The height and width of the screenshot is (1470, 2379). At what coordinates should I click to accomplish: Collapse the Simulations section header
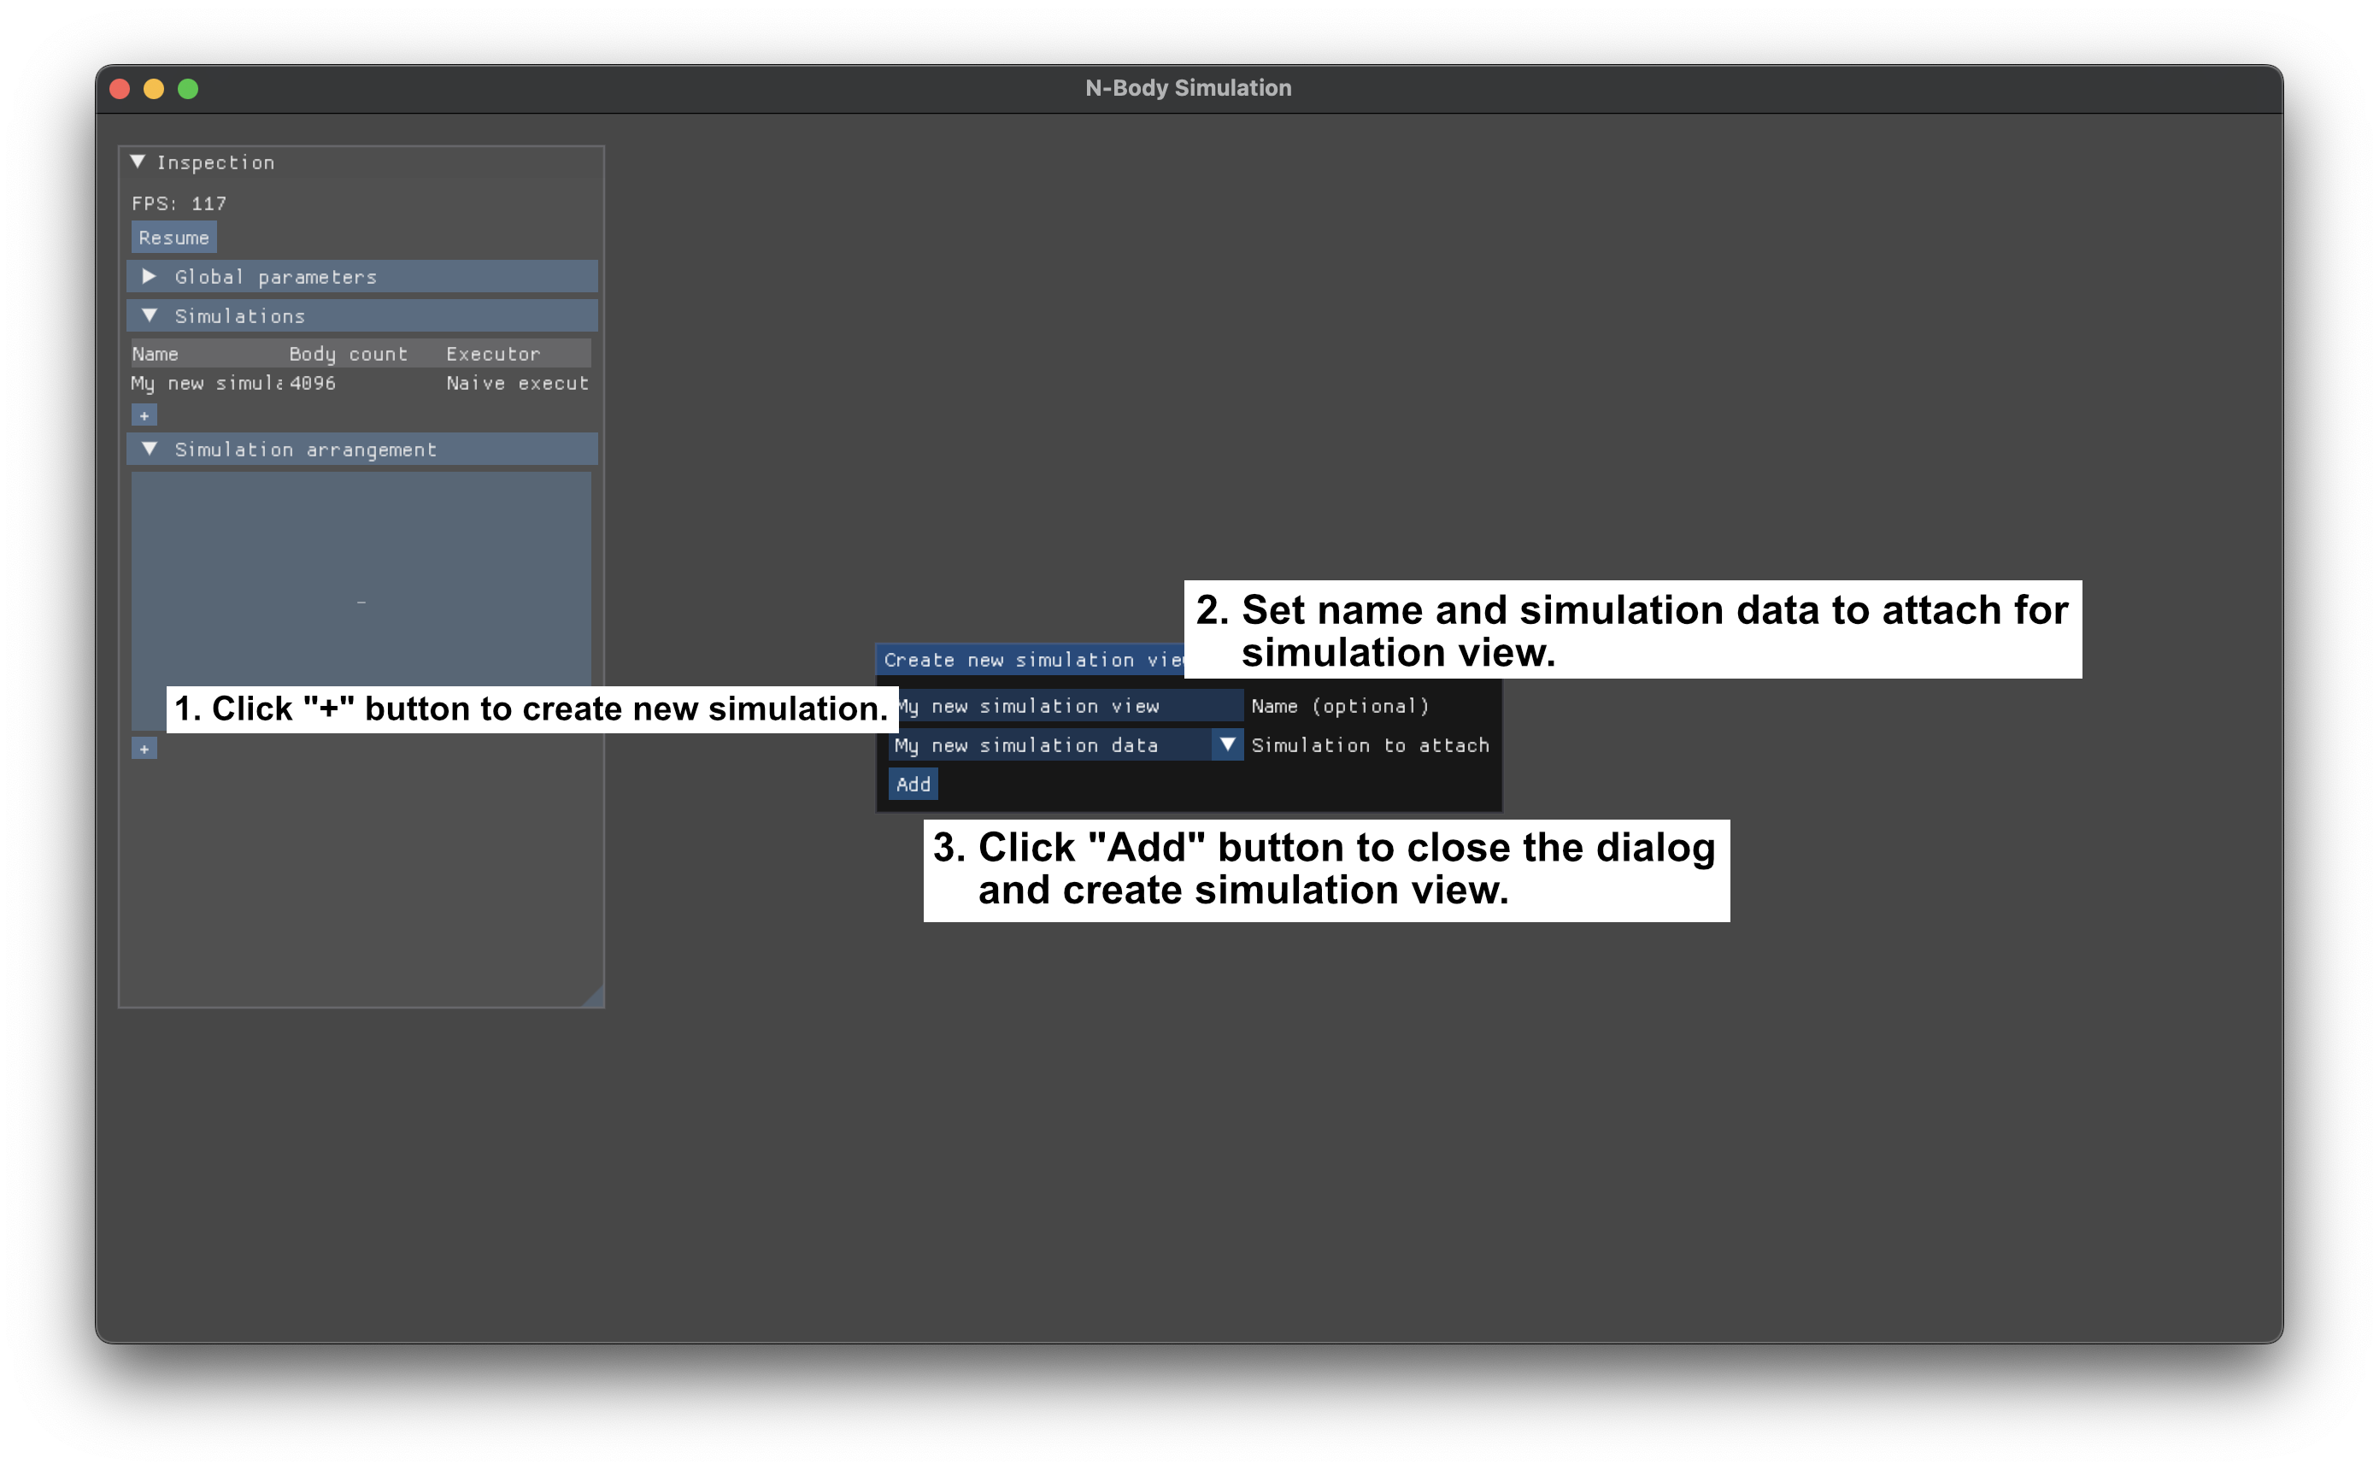pos(149,315)
